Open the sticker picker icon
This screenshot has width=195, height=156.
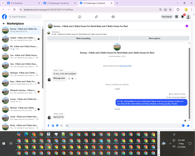(57, 126)
